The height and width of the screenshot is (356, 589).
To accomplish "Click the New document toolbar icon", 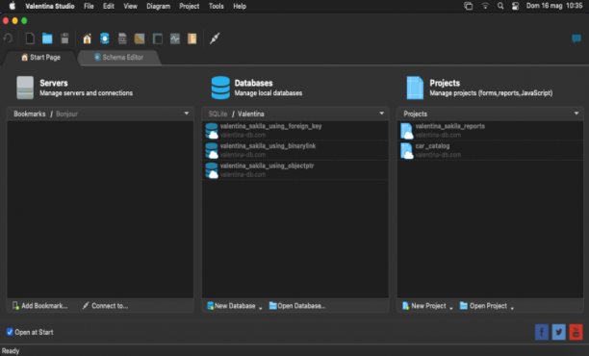I will [30, 38].
